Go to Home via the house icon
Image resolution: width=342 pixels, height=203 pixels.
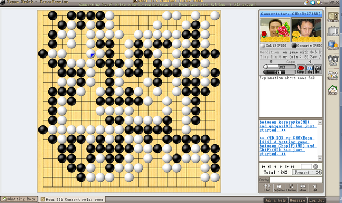tap(333, 90)
